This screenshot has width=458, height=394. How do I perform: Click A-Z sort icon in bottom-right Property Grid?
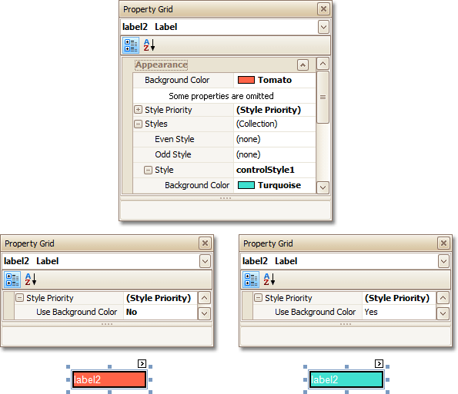point(269,280)
